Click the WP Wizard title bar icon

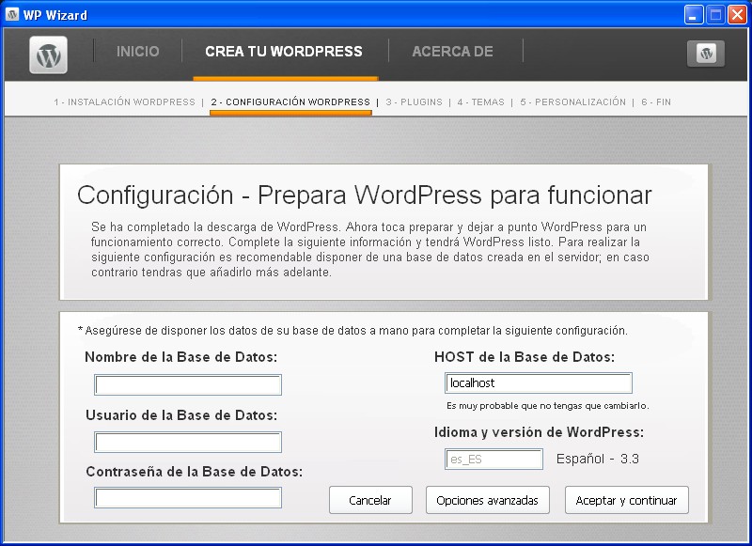(12, 15)
